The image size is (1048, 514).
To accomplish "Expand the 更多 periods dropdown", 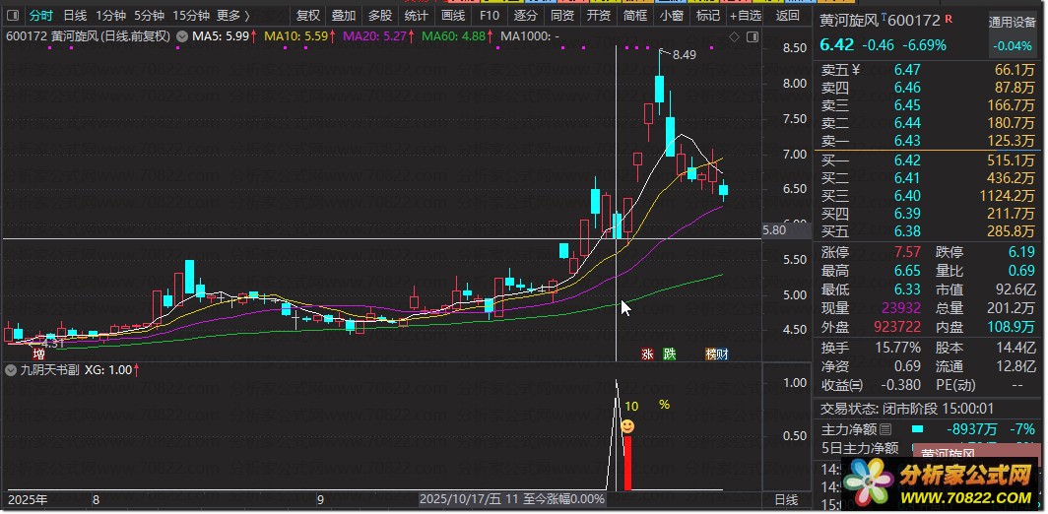I will click(x=232, y=16).
